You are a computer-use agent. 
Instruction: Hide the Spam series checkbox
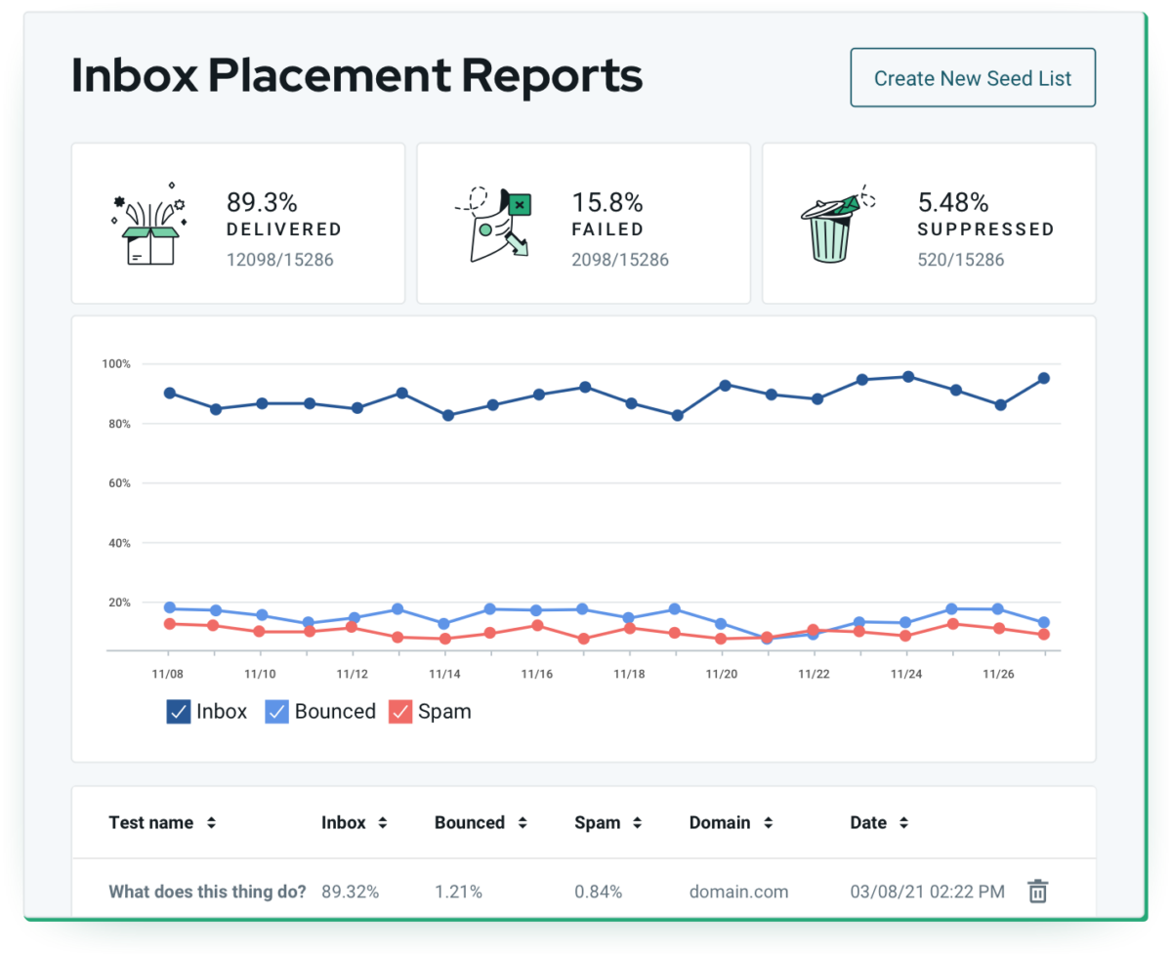click(x=400, y=712)
